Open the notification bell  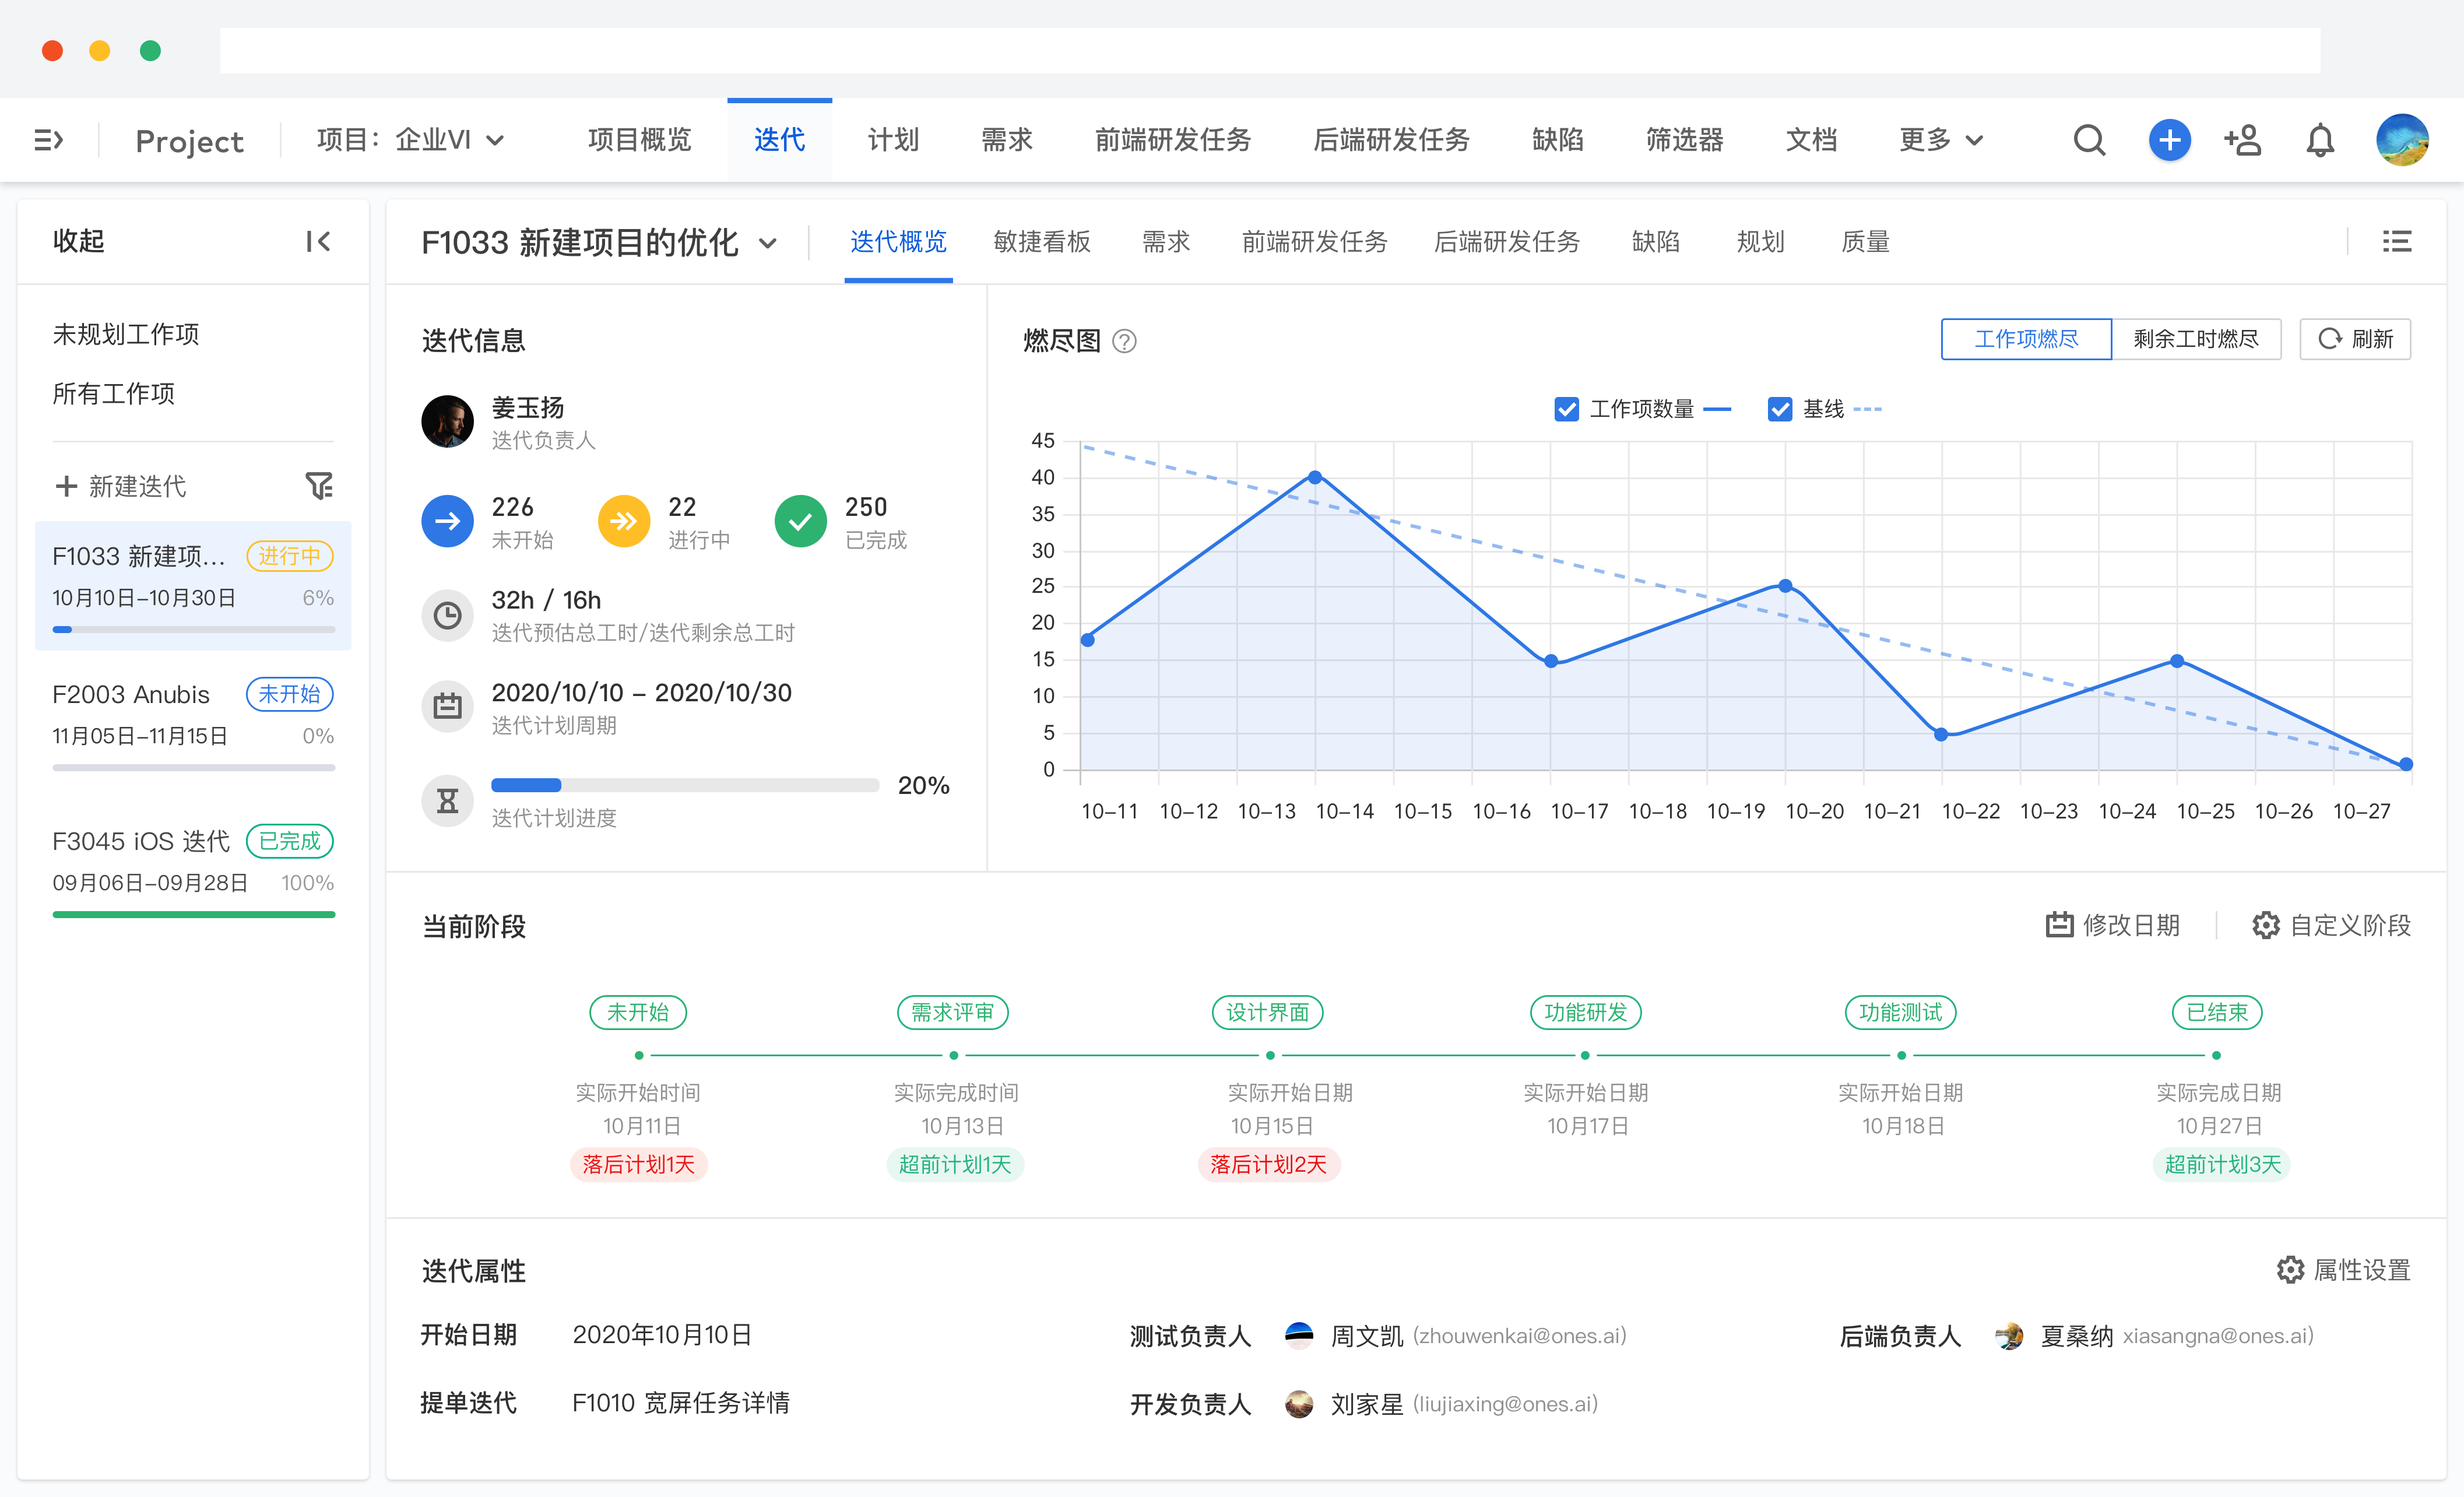click(2320, 140)
